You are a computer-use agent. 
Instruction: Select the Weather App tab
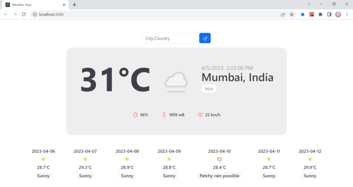click(35, 5)
